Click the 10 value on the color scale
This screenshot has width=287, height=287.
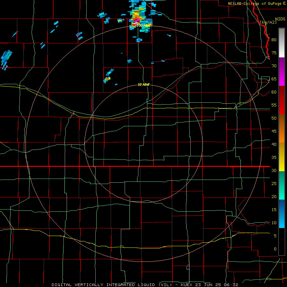274,223
